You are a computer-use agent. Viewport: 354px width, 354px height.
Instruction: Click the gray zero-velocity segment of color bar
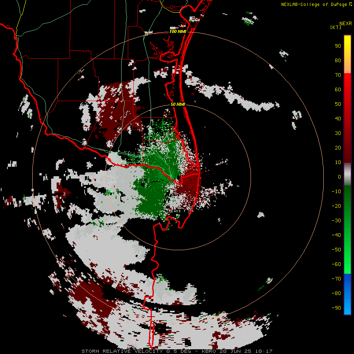pyautogui.click(x=347, y=174)
